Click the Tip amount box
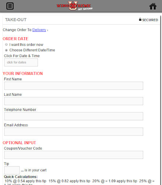 click(x=12, y=170)
